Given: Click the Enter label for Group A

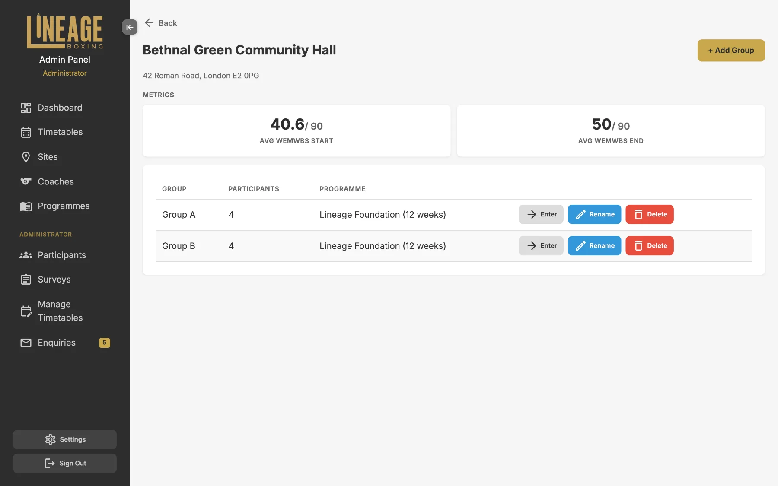Looking at the screenshot, I should (x=548, y=214).
